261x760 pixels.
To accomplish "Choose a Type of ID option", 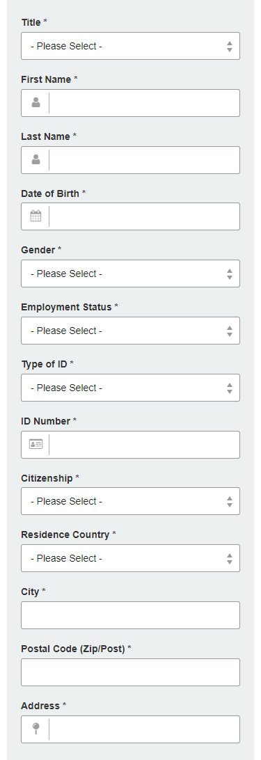I will [131, 388].
